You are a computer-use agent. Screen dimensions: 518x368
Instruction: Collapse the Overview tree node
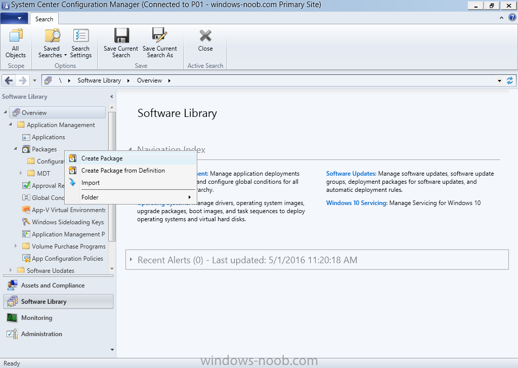pos(5,112)
